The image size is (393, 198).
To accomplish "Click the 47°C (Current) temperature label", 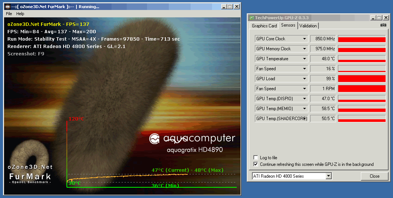I will [x=170, y=170].
